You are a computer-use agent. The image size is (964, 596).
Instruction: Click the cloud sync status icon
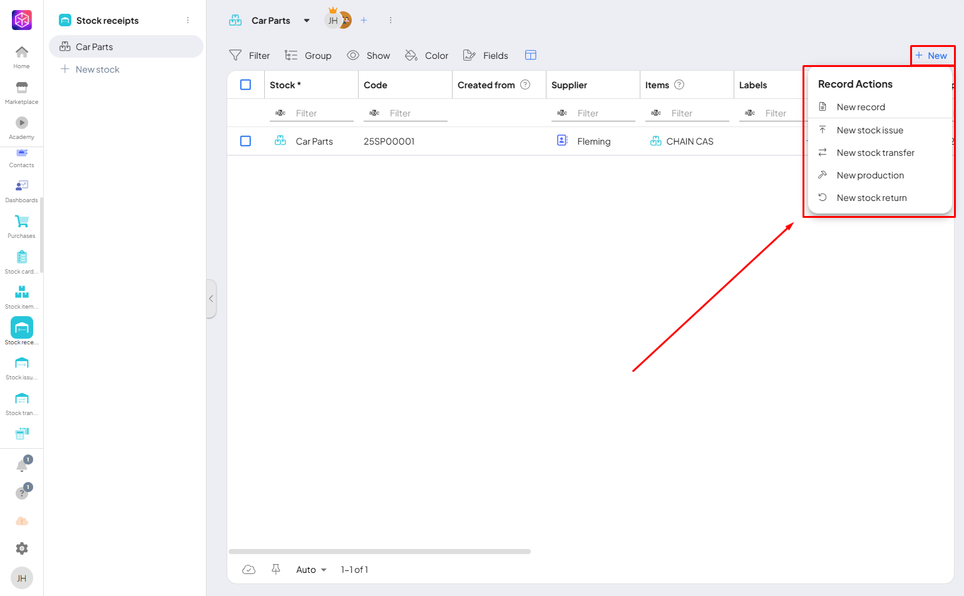(249, 569)
